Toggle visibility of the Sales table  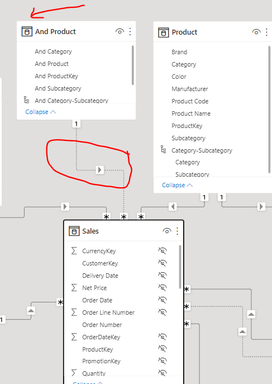[x=167, y=231]
